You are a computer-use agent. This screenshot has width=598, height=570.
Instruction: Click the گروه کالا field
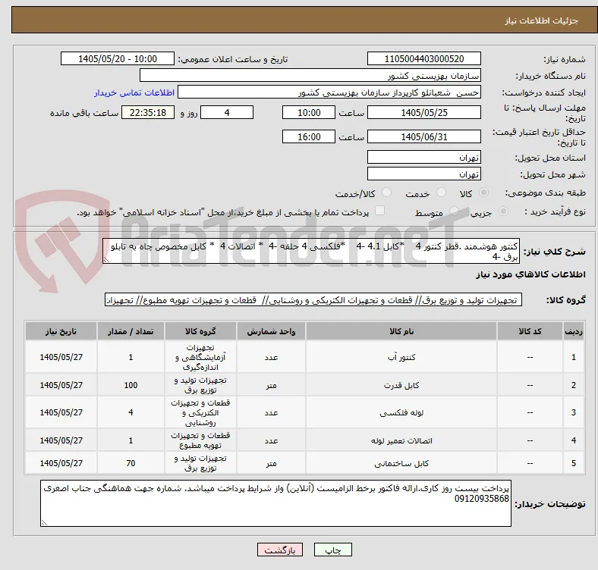(x=313, y=300)
